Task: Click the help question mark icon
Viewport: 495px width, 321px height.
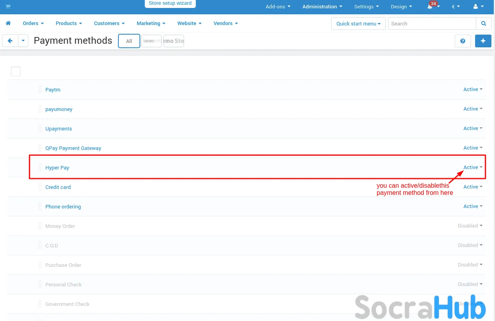Action: pos(463,41)
